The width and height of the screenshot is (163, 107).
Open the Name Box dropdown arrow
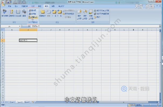coord(19,26)
